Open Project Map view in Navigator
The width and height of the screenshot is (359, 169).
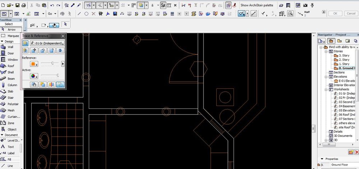[330, 41]
